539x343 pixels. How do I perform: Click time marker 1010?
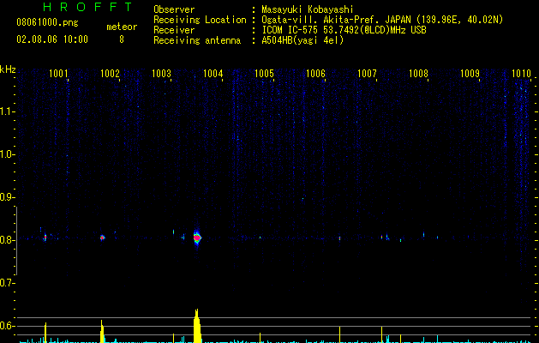521,73
